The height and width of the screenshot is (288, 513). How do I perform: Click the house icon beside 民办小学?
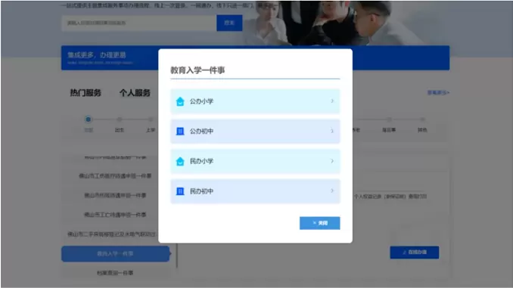click(180, 161)
